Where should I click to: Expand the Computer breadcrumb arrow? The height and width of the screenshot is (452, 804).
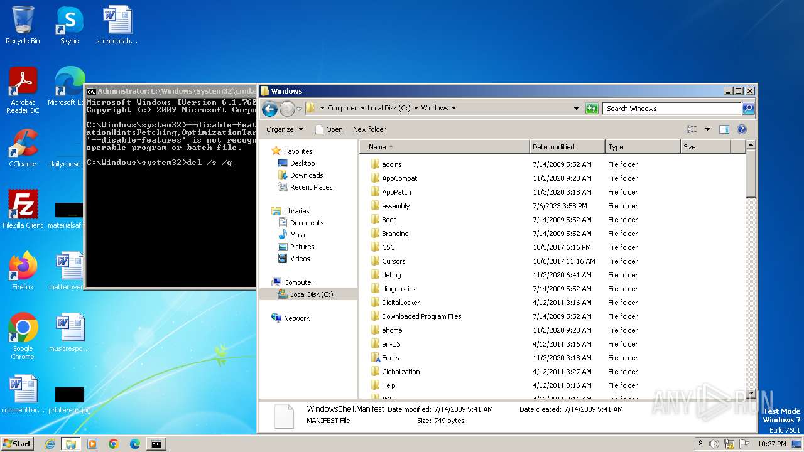pos(362,108)
